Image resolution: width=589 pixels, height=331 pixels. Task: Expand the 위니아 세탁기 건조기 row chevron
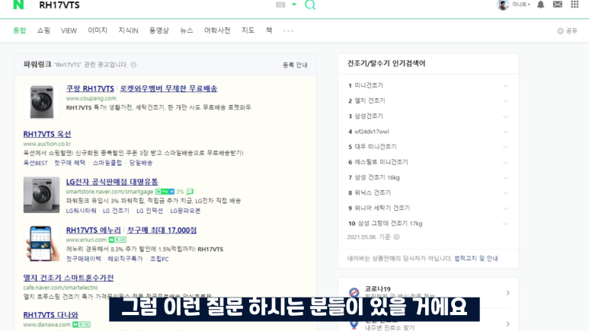[506, 208]
